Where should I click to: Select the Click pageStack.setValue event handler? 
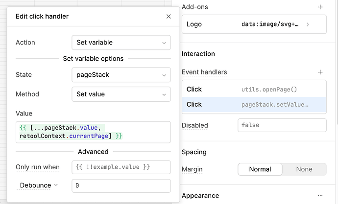tap(254, 104)
